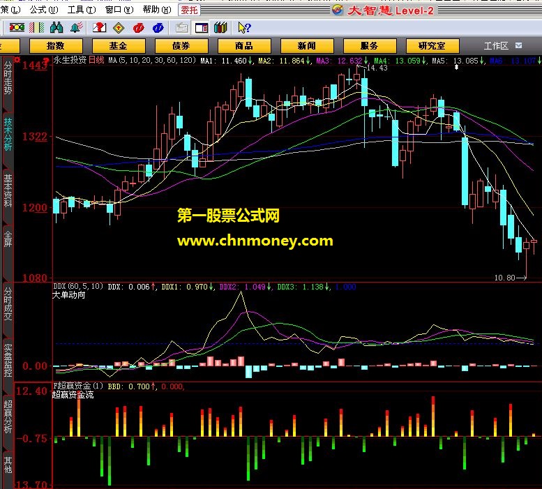Screen dimensions: 542x489
Task: Click the 基金 category button
Action: 119,46
